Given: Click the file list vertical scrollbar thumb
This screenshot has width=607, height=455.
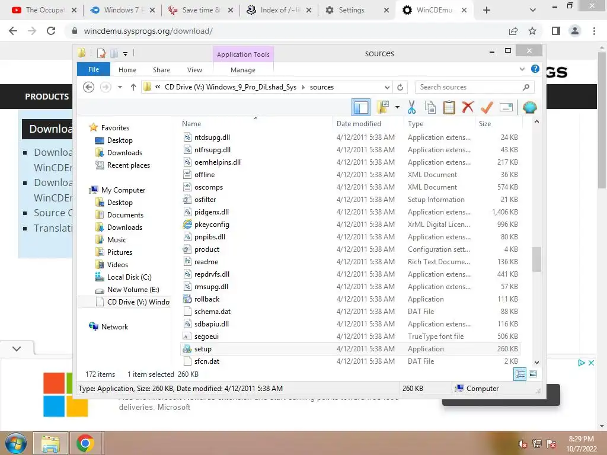Looking at the screenshot, I should [536, 259].
